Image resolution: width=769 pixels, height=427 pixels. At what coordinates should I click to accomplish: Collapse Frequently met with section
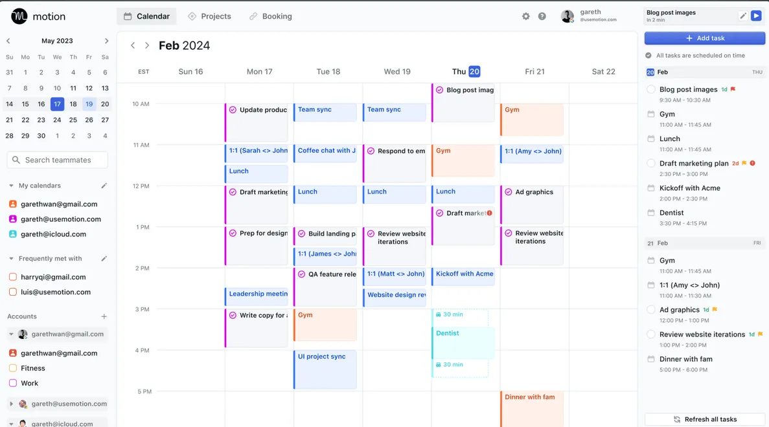pyautogui.click(x=11, y=259)
